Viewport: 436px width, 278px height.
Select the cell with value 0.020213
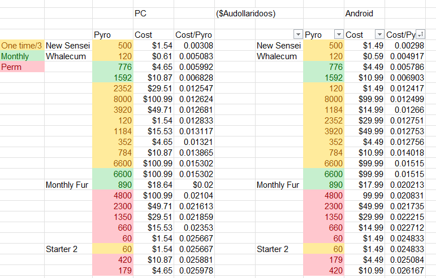405,185
